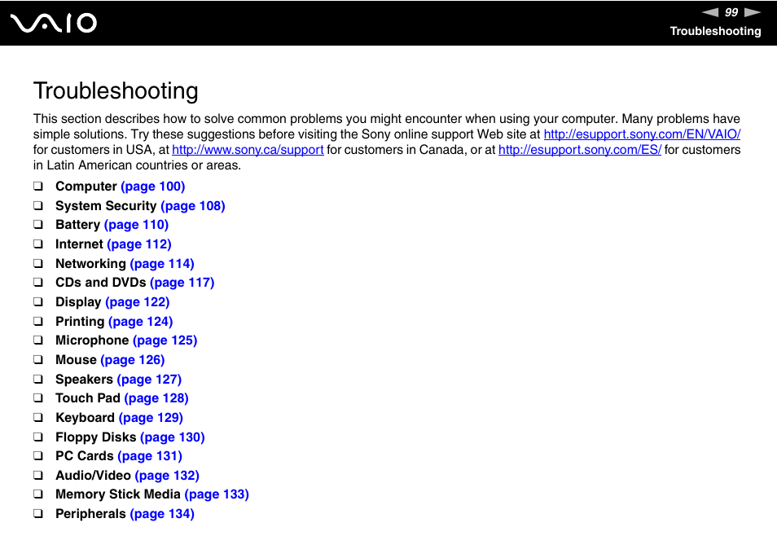
Task: Jump to PC Cards (page 131)
Action: pos(150,456)
